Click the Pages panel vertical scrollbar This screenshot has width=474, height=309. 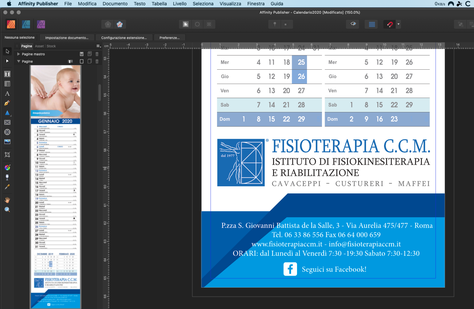point(100,92)
